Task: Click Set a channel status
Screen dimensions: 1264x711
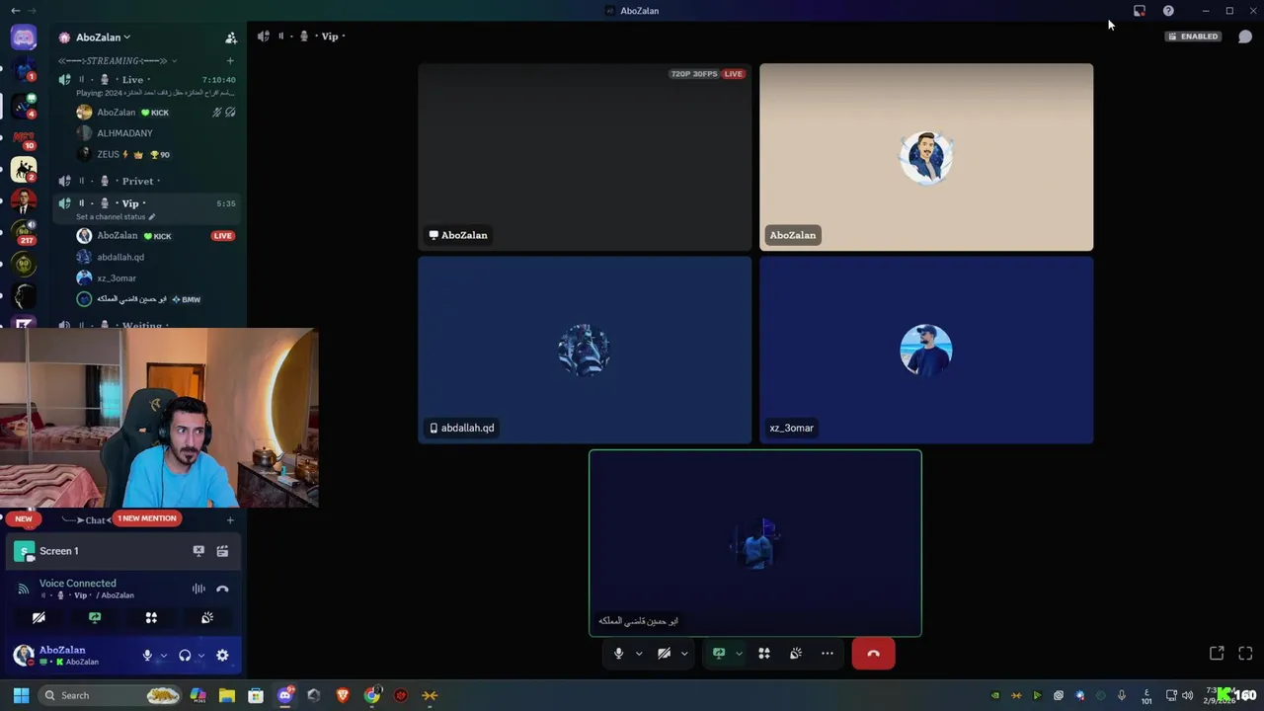Action: 111,217
